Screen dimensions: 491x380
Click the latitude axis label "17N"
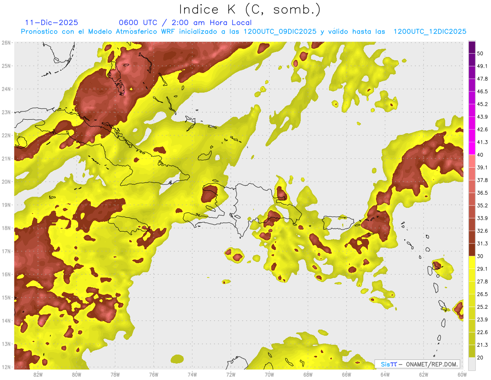tap(6, 251)
